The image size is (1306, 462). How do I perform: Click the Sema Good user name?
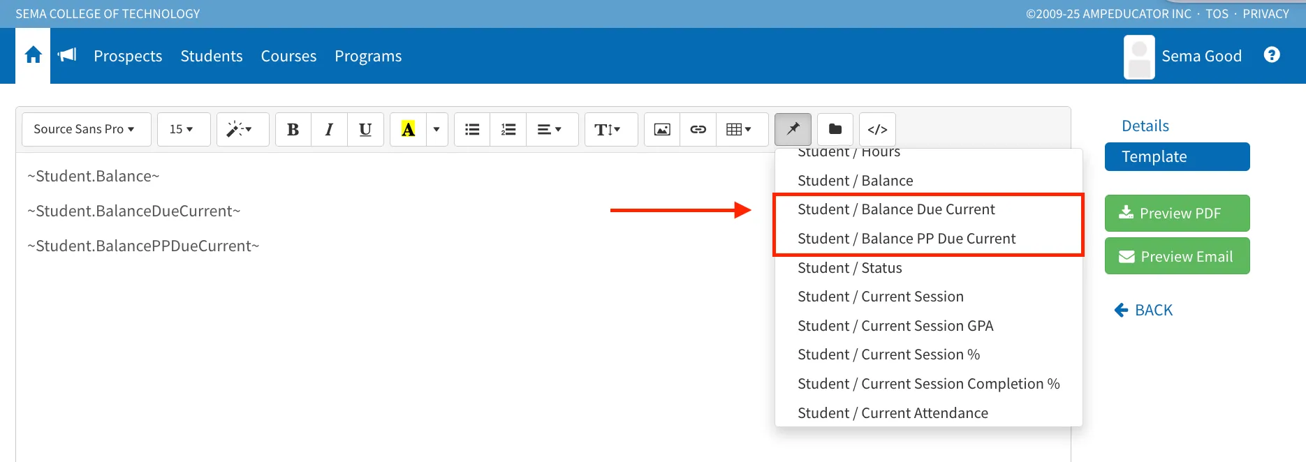point(1201,56)
